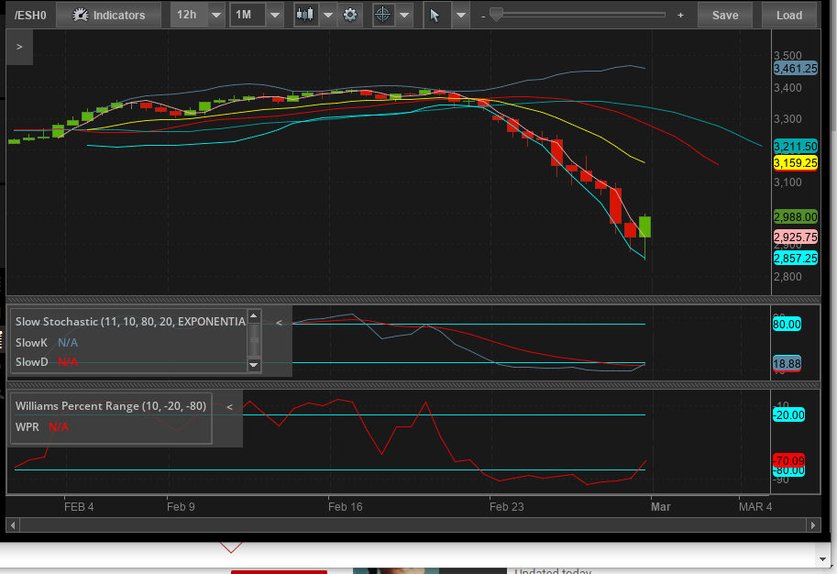Open the Indicators menu
The width and height of the screenshot is (837, 574).
pos(109,15)
